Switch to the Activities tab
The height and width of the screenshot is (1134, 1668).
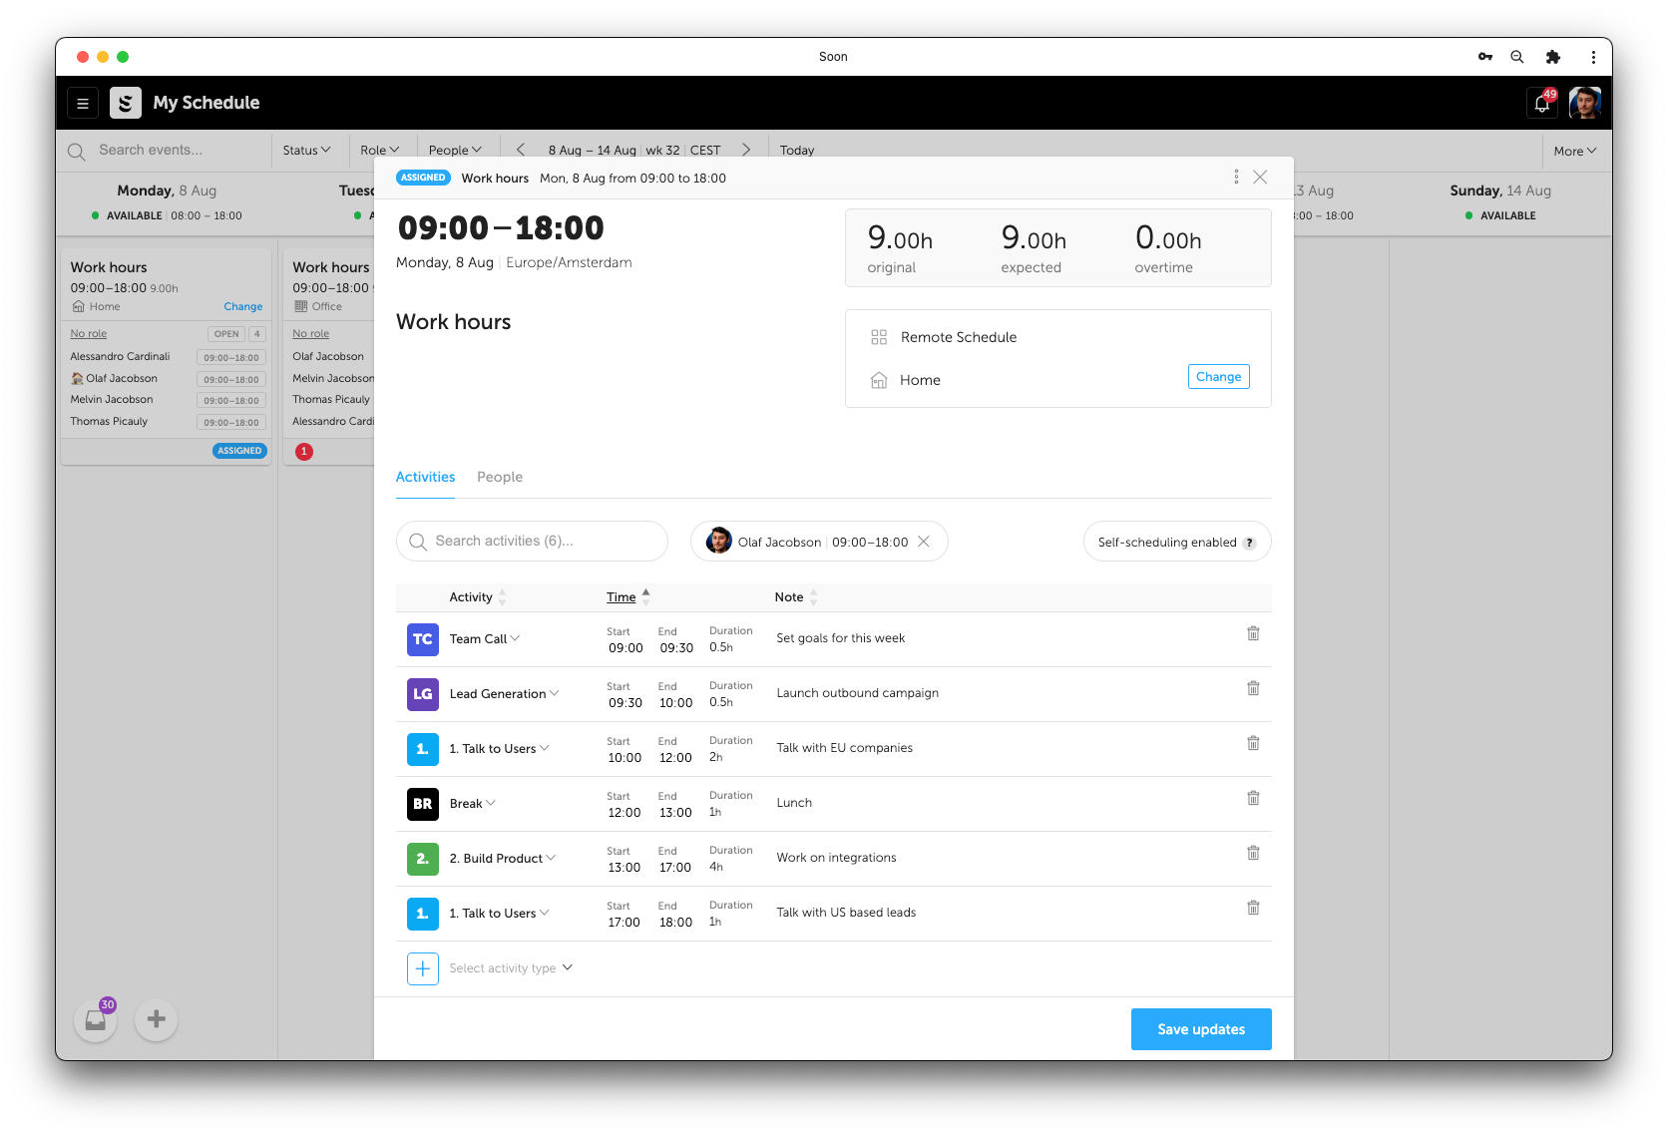[425, 477]
